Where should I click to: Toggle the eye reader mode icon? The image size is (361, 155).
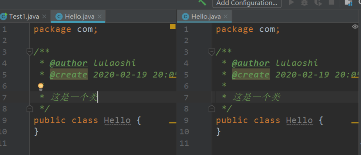(355, 27)
